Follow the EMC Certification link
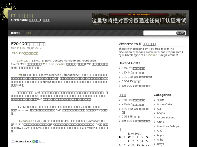The image size is (197, 147). pyautogui.click(x=54, y=64)
